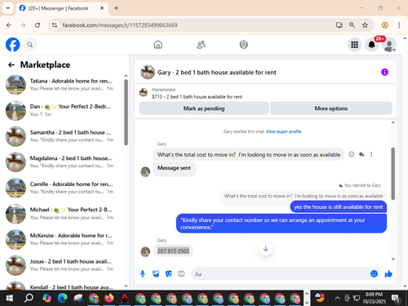Go to the Home feed icon

coord(158,45)
